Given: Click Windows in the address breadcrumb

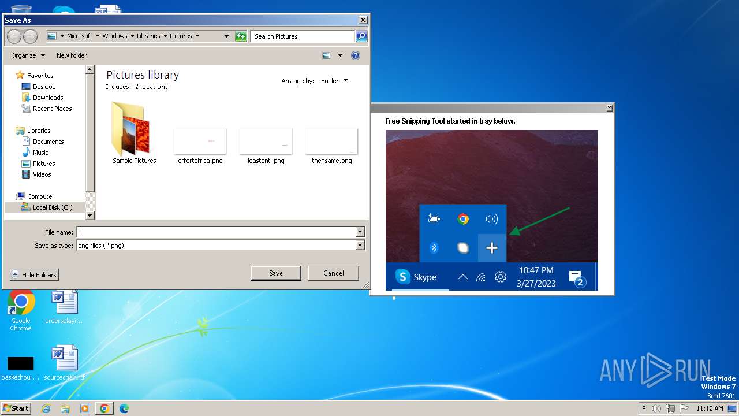Looking at the screenshot, I should [x=115, y=36].
